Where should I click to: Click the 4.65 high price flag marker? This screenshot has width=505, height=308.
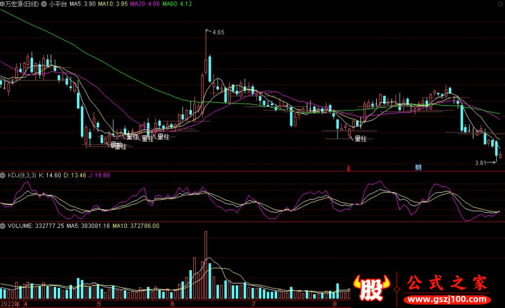pyautogui.click(x=218, y=31)
